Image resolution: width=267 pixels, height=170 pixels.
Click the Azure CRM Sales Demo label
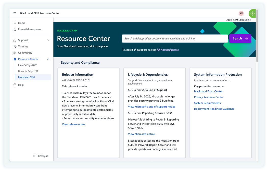(238, 20)
